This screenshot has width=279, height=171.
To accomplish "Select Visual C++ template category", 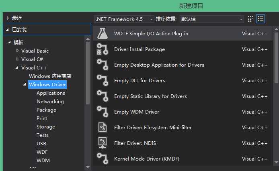I will point(34,68).
